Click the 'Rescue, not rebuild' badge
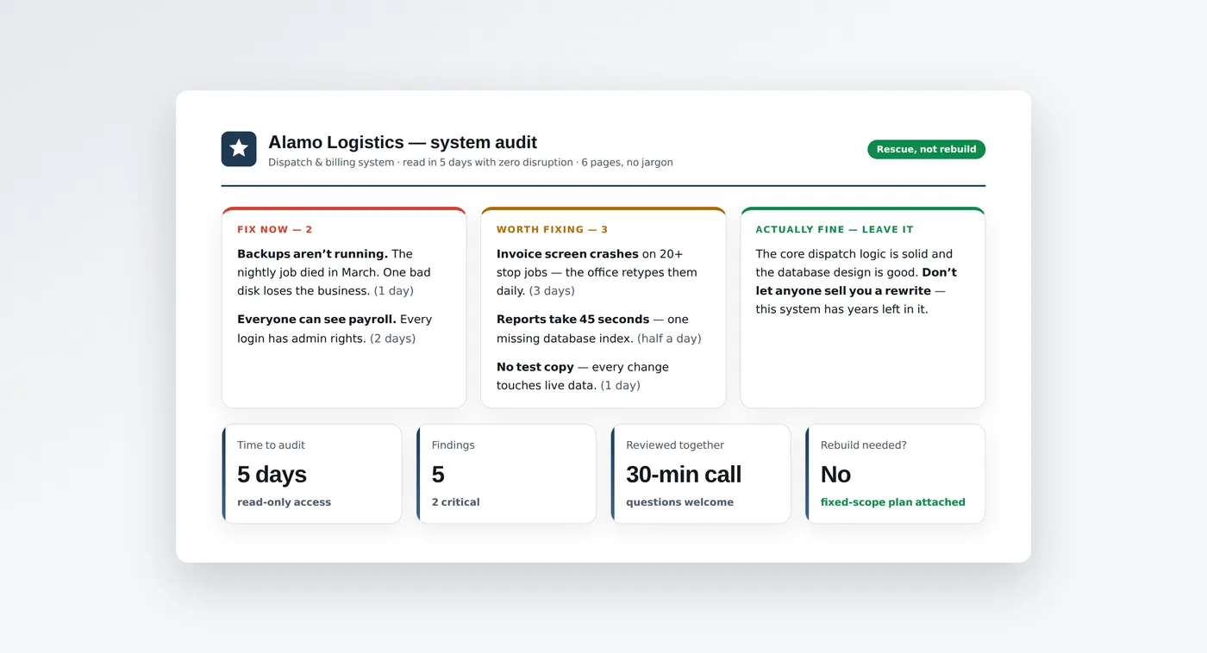 pyautogui.click(x=926, y=149)
